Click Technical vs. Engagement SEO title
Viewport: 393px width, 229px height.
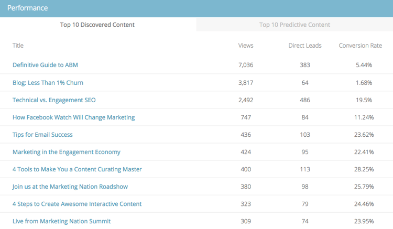pos(54,100)
